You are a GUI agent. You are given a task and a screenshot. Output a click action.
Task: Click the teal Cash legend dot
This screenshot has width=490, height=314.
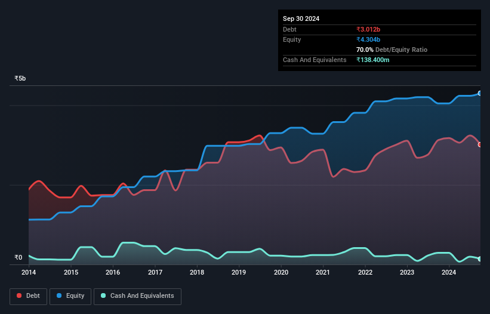tap(103, 295)
